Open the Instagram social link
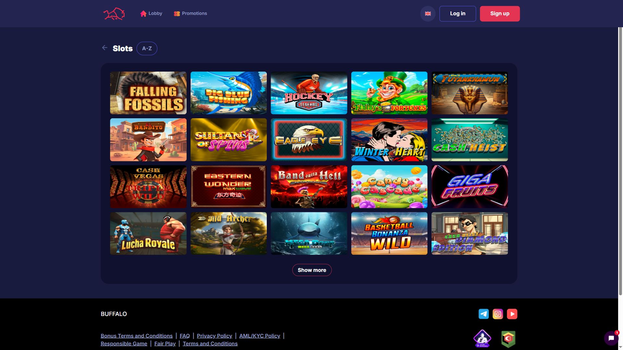The width and height of the screenshot is (623, 350). tap(498, 314)
